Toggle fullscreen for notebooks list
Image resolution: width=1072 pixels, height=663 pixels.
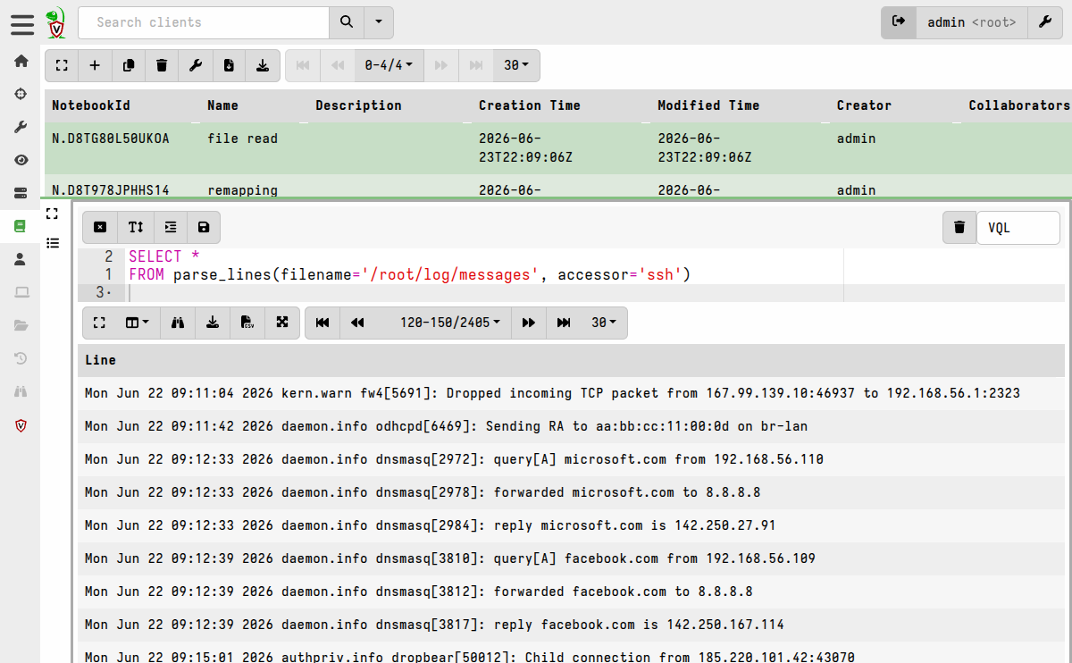(62, 65)
